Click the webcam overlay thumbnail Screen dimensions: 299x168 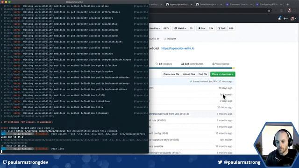tap(277, 145)
